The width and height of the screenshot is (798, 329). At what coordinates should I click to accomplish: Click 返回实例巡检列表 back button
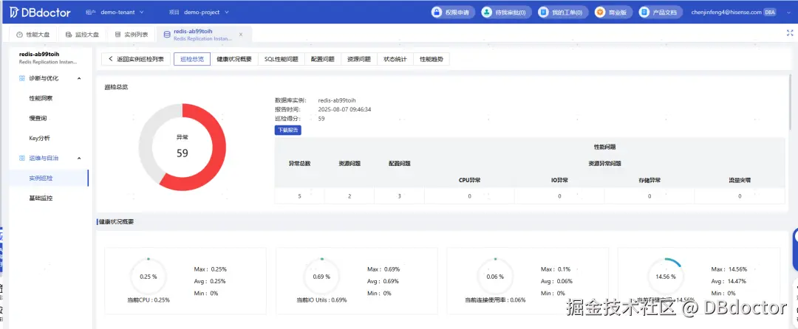137,59
